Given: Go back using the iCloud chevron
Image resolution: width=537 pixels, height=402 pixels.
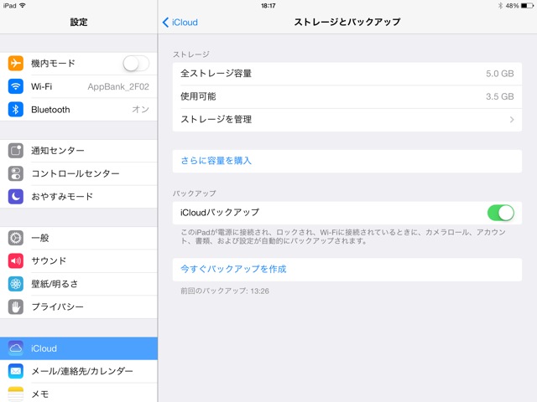Looking at the screenshot, I should pyautogui.click(x=166, y=23).
